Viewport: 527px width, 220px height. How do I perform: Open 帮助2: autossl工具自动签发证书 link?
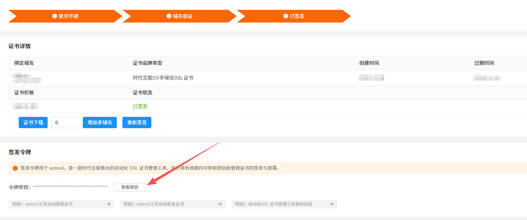pyautogui.click(x=153, y=204)
